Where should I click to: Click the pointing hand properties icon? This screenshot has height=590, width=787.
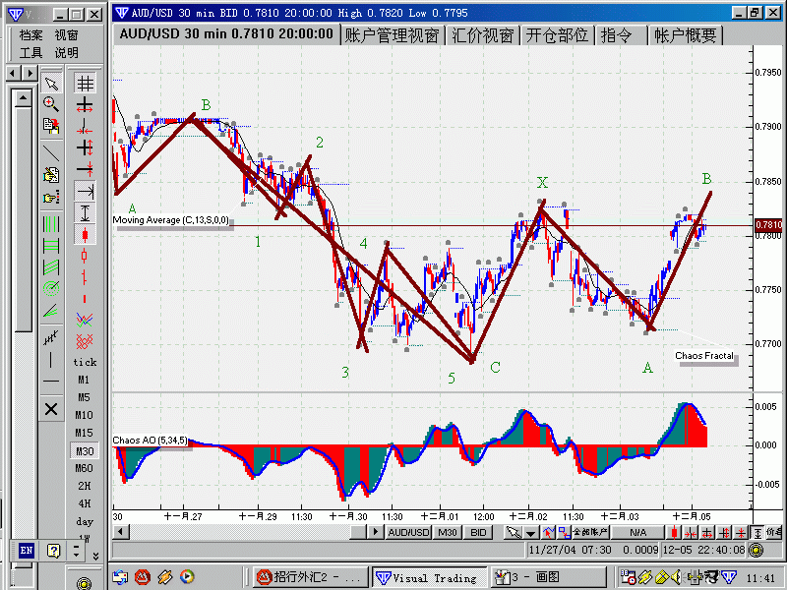coord(51,198)
